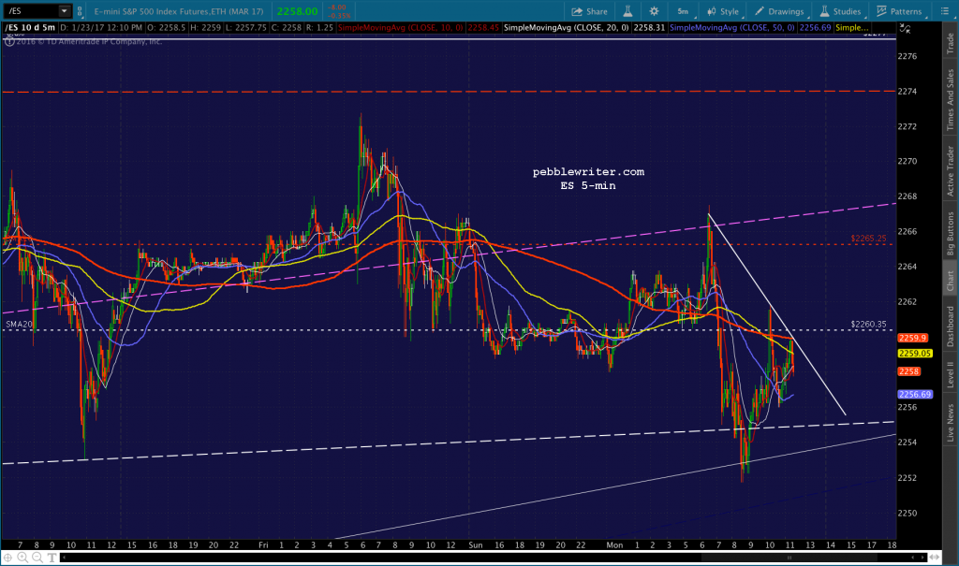The height and width of the screenshot is (566, 959).
Task: Click the time axis expand arrows icon at bottom right
Action: click(934, 558)
